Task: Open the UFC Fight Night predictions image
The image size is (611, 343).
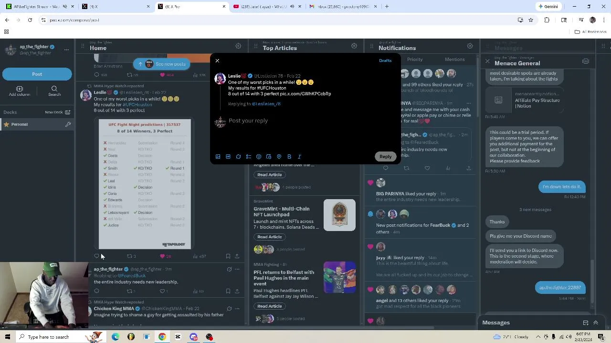Action: pos(145,184)
